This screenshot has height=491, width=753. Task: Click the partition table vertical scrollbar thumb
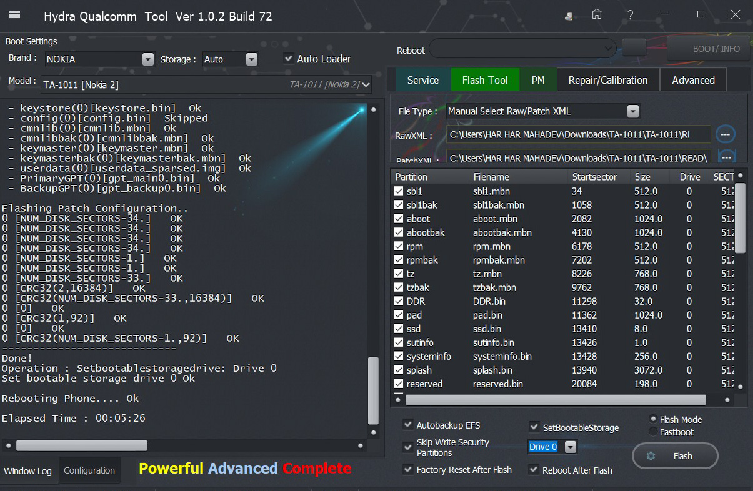coord(741,219)
